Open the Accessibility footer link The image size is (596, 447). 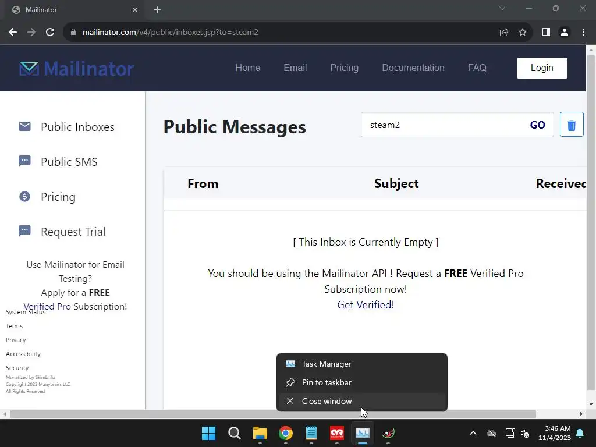pyautogui.click(x=23, y=354)
